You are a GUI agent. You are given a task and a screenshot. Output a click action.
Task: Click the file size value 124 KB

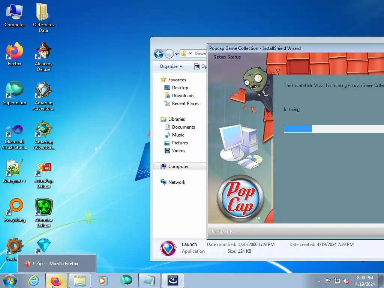coord(244,251)
